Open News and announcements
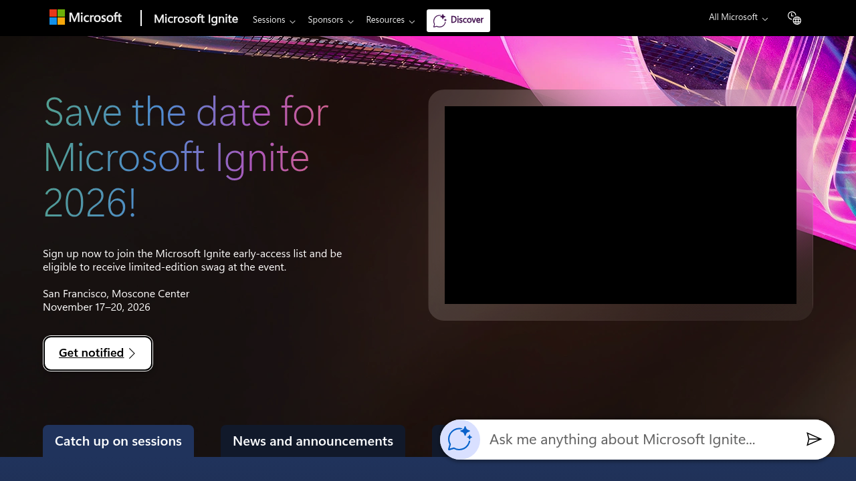Viewport: 856px width, 481px height. (312, 441)
